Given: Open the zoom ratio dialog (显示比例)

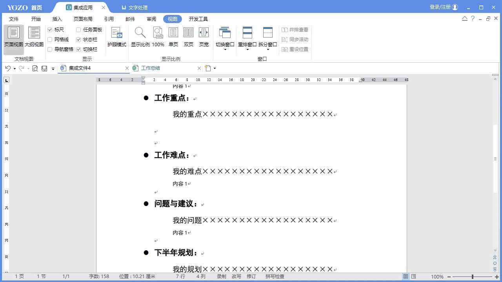Looking at the screenshot, I should [140, 37].
